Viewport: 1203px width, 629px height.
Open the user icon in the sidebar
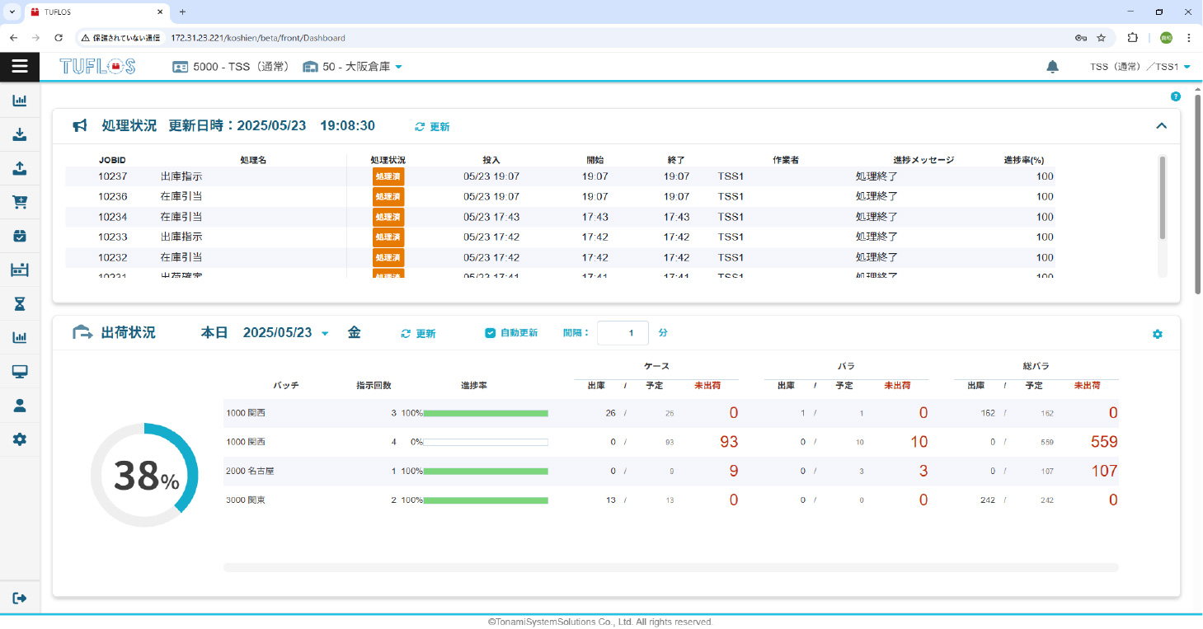[x=20, y=406]
